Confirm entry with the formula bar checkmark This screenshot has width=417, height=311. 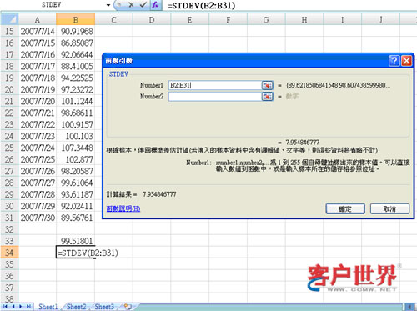click(143, 5)
